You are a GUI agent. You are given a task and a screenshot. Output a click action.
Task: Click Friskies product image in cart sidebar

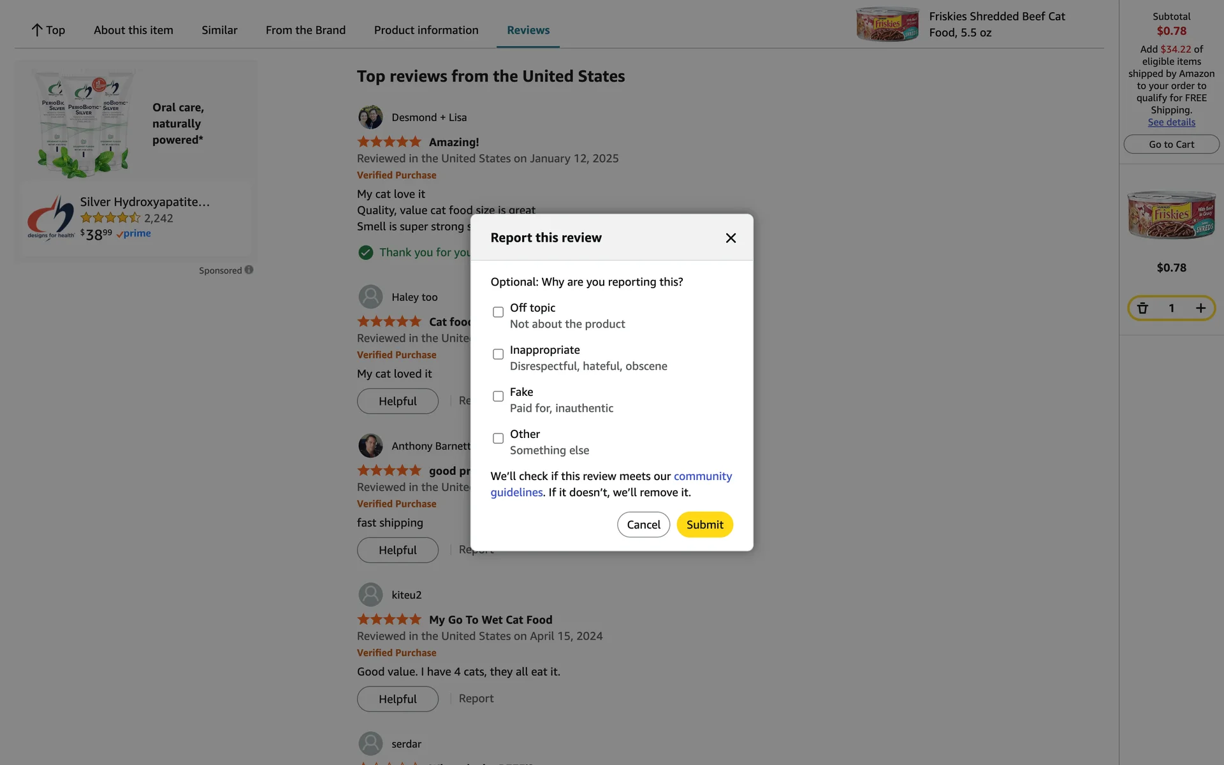pyautogui.click(x=1171, y=215)
